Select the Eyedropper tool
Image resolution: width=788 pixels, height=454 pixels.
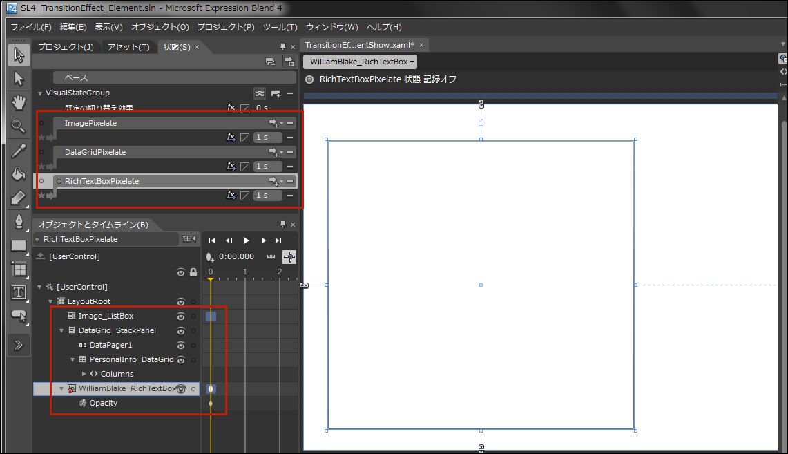click(19, 151)
